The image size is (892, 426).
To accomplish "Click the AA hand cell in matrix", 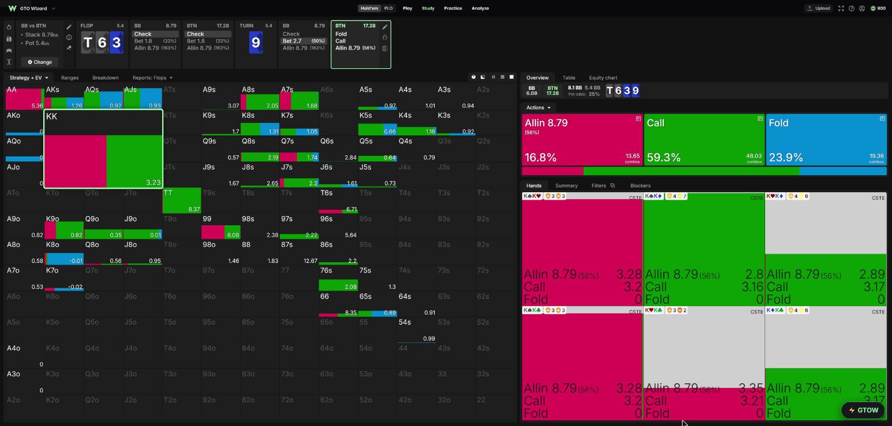I will pos(24,97).
